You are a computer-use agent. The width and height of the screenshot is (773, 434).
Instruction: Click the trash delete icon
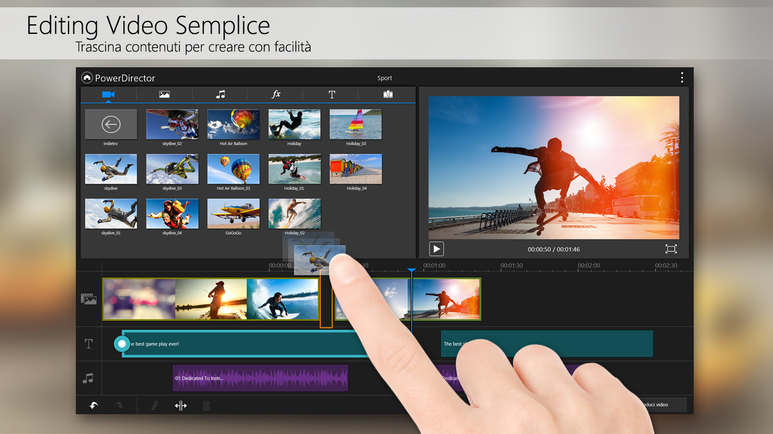click(207, 405)
